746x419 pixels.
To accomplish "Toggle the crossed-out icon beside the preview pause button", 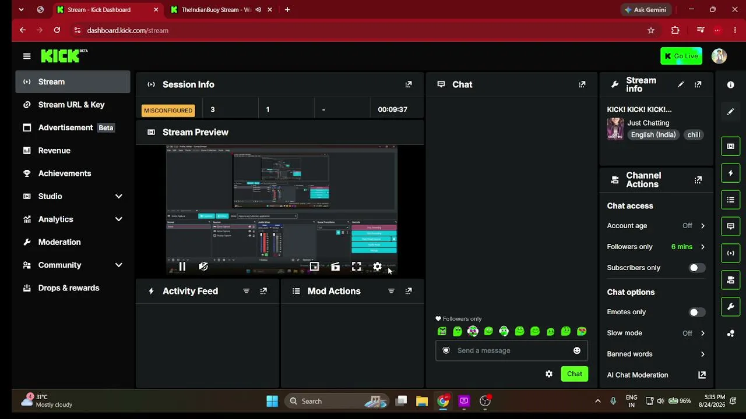I will click(x=203, y=267).
